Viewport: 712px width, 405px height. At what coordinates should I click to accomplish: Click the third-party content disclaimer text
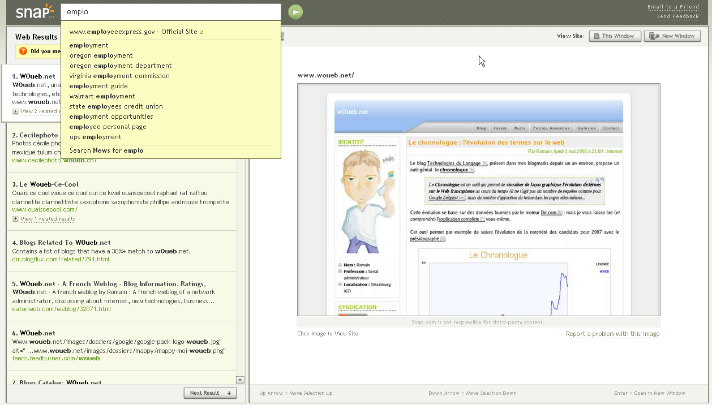click(478, 322)
